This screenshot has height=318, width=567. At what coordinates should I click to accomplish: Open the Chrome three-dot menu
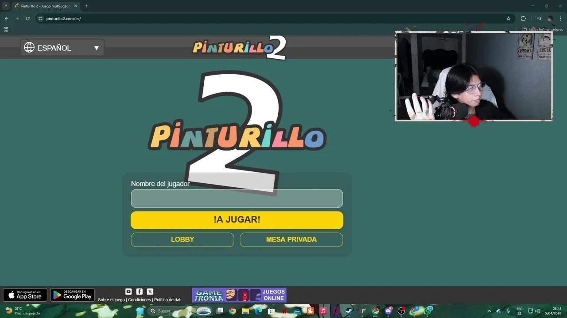coord(560,19)
